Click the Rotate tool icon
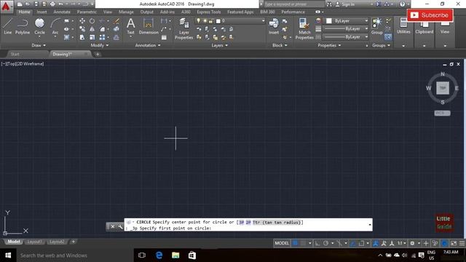 pos(92,21)
